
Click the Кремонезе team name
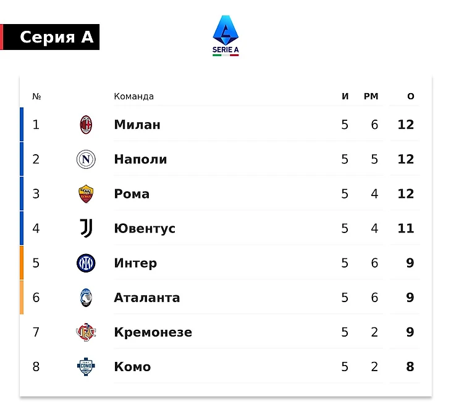click(153, 332)
